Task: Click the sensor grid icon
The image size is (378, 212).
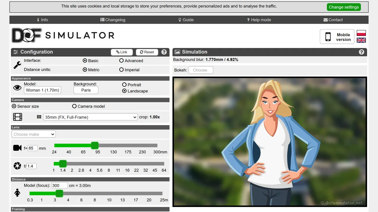Action: [x=39, y=117]
